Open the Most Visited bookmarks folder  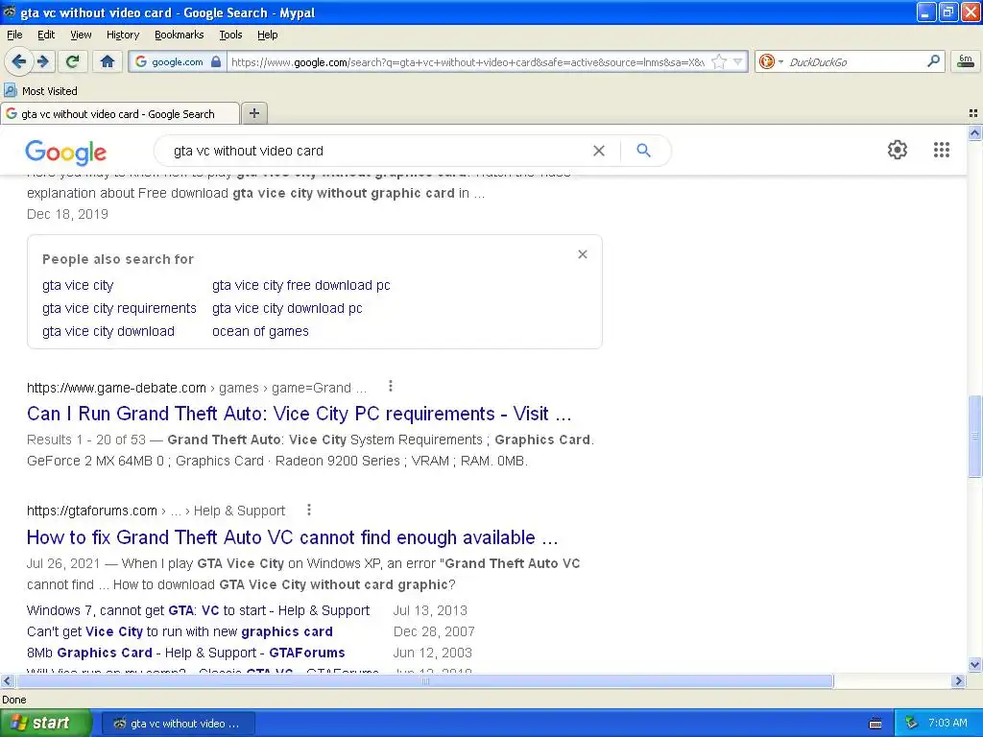pyautogui.click(x=40, y=91)
